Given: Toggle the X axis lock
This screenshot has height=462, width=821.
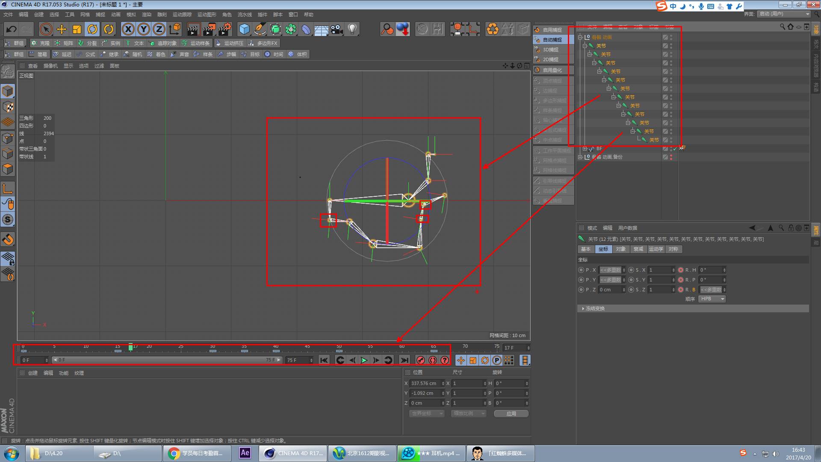Looking at the screenshot, I should 128,29.
